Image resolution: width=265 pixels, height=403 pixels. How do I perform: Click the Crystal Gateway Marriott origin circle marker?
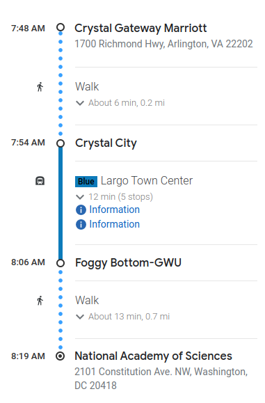click(x=61, y=27)
